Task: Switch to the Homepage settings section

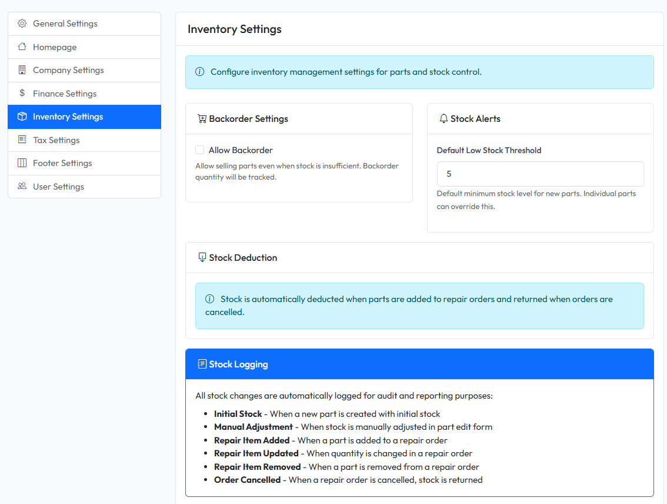Action: 54,47
